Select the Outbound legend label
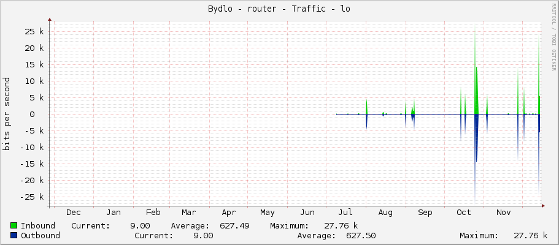The width and height of the screenshot is (559, 245). click(40, 235)
